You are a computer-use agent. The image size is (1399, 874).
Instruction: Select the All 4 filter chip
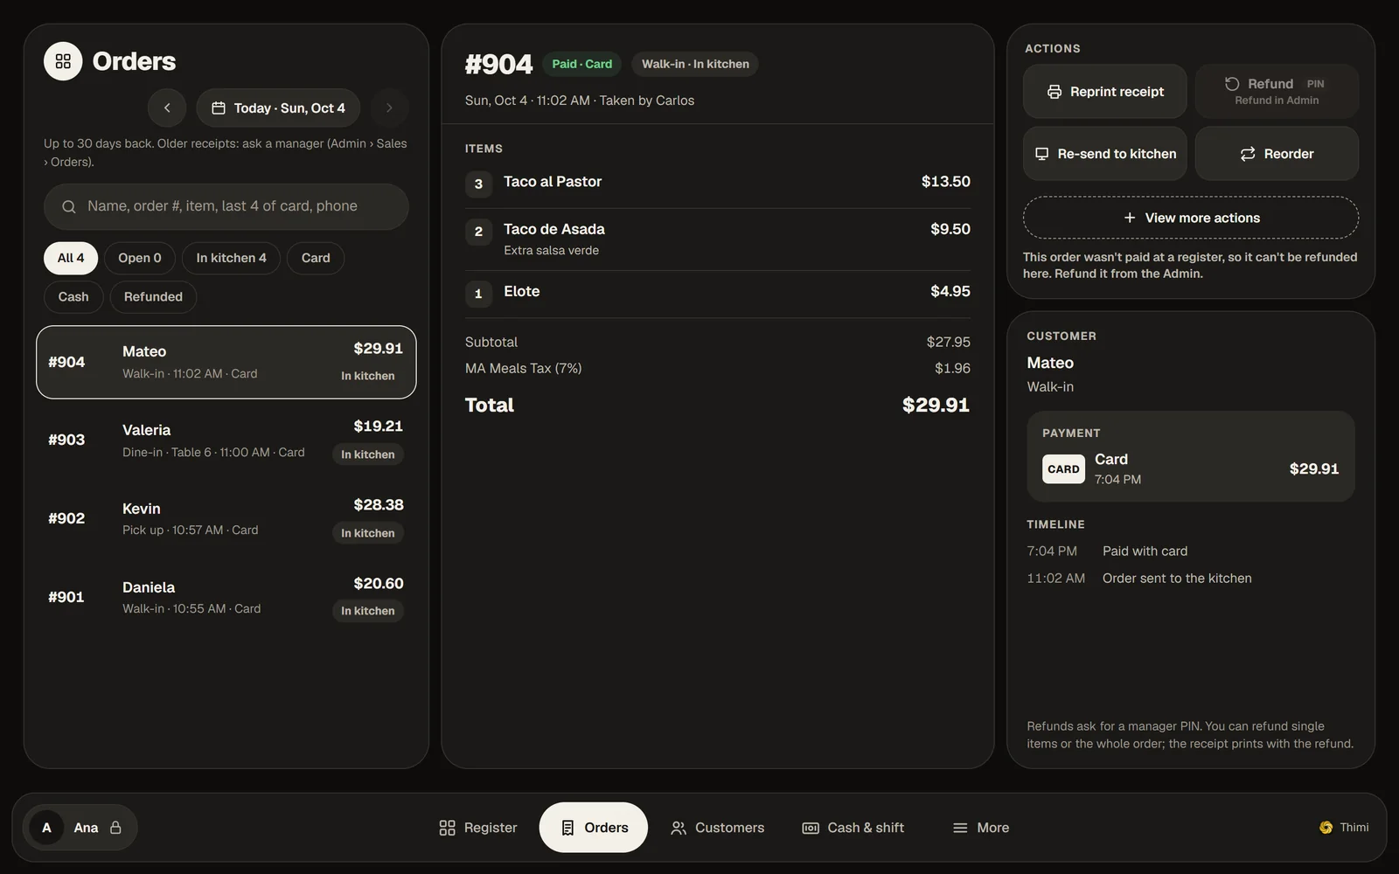71,258
